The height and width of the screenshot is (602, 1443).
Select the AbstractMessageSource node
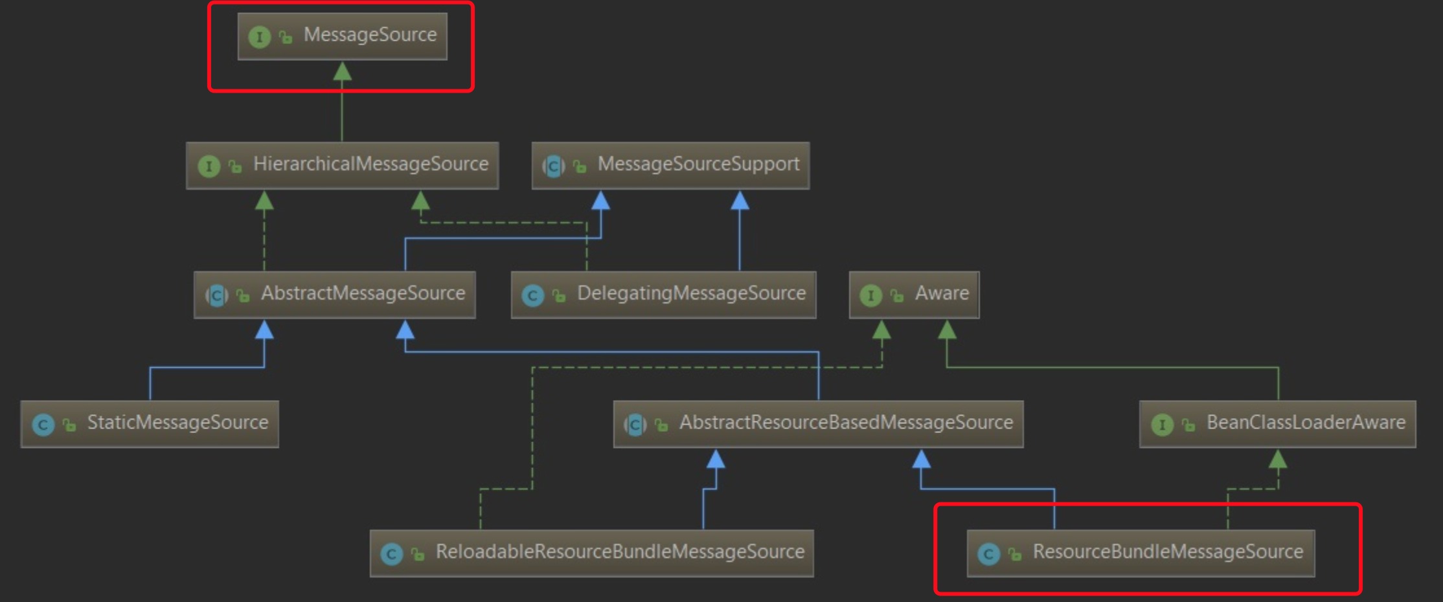(x=334, y=295)
